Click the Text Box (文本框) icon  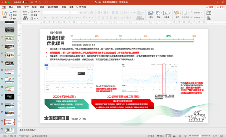click(x=166, y=13)
